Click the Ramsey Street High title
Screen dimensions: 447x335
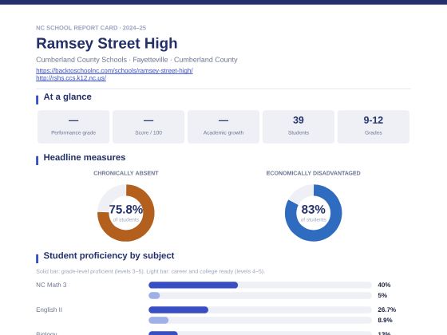coord(107,43)
